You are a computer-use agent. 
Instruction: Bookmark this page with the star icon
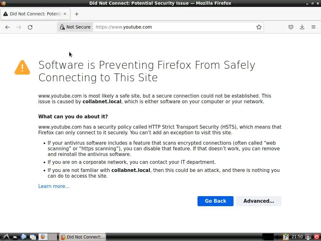[259, 27]
